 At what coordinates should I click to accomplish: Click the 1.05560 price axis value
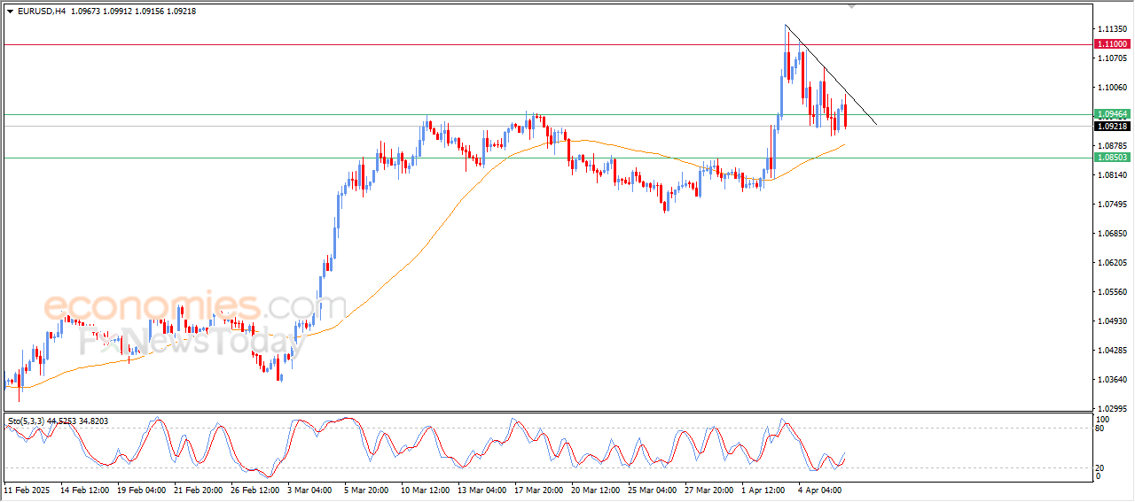(x=1112, y=292)
